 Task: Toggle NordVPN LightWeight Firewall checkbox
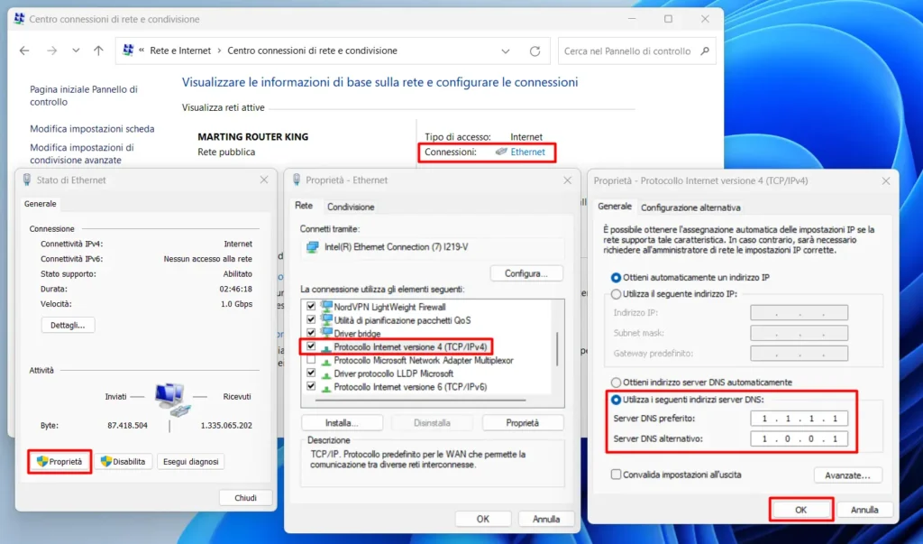[311, 307]
